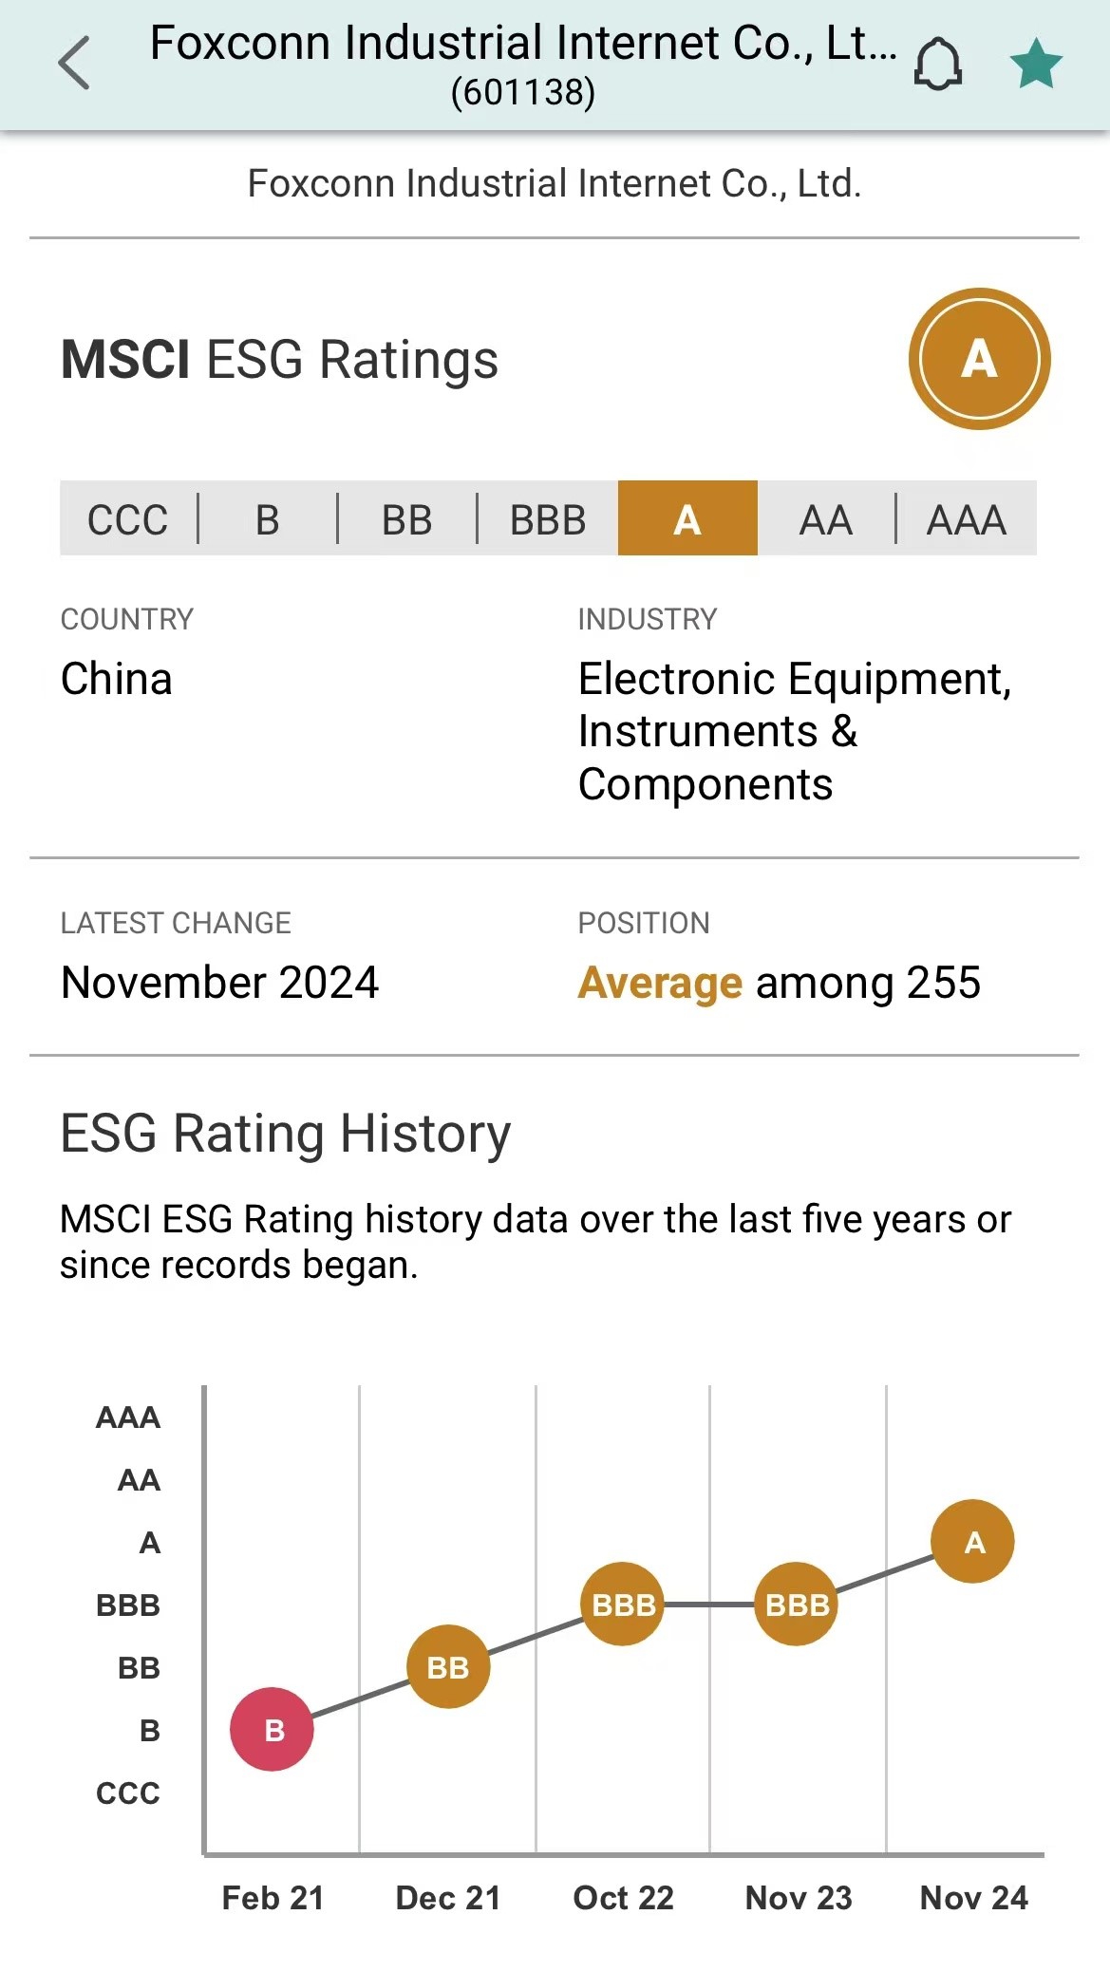The height and width of the screenshot is (1971, 1110).
Task: Tap the BBB point for Oct 22
Action: [x=623, y=1605]
